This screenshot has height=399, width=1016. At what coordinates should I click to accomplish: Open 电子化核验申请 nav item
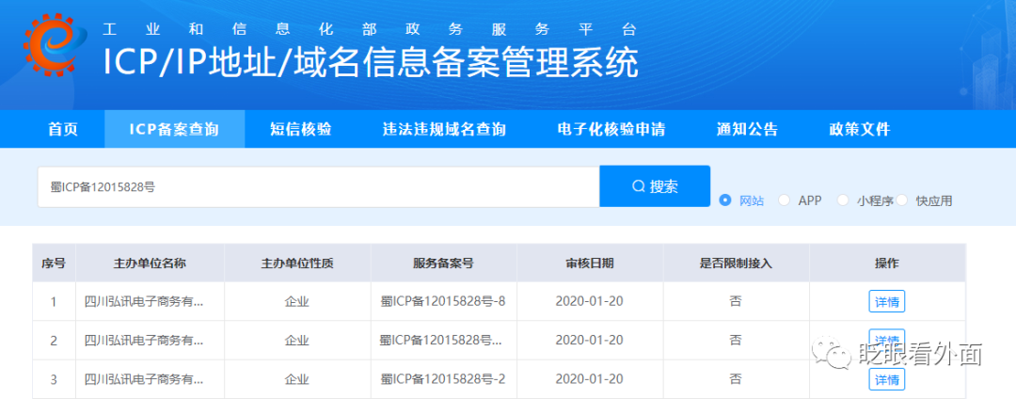click(x=611, y=129)
